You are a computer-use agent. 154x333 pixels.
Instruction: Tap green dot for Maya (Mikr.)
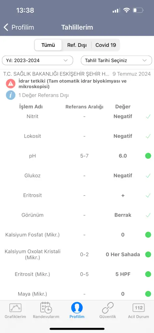click(148, 294)
